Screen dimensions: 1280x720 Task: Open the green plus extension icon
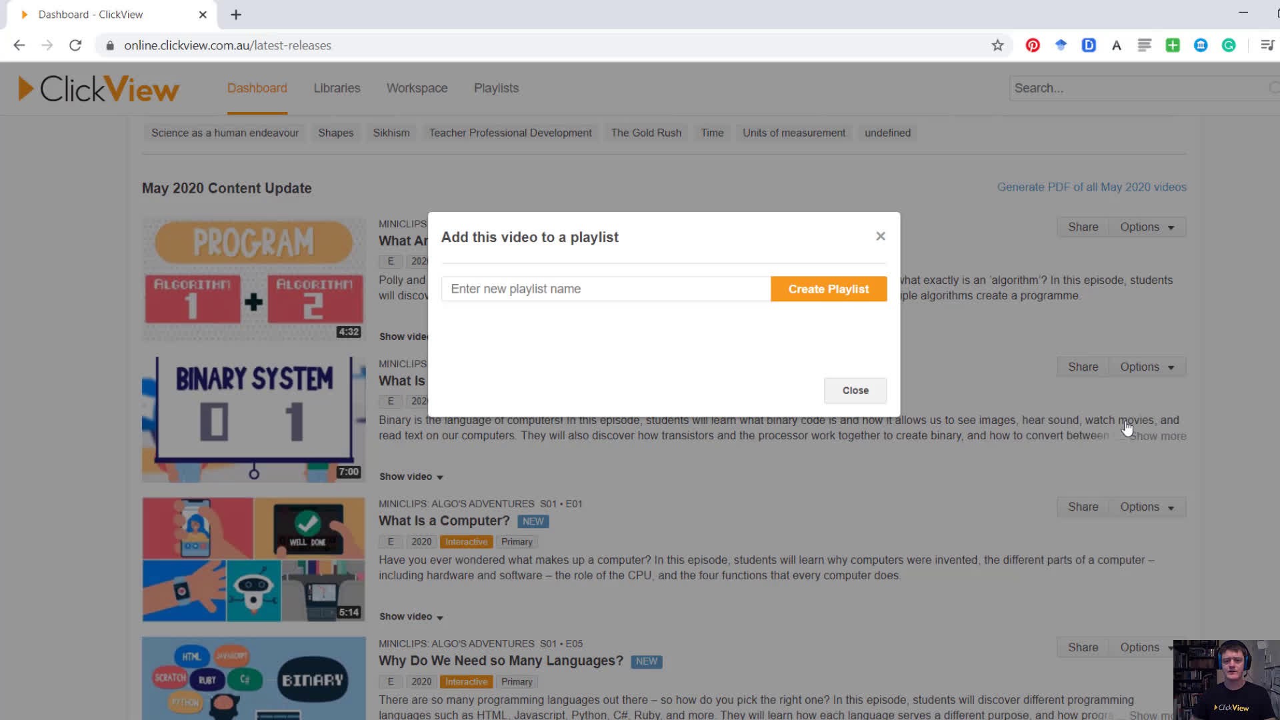[x=1173, y=45]
